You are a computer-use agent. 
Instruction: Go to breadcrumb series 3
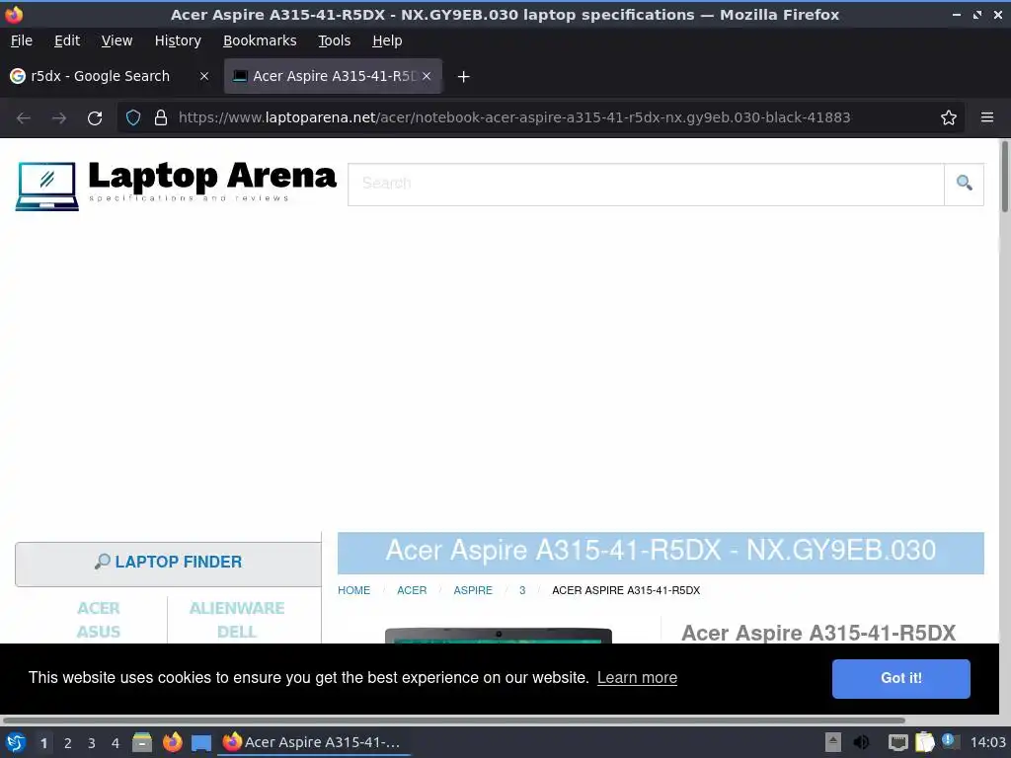click(522, 590)
